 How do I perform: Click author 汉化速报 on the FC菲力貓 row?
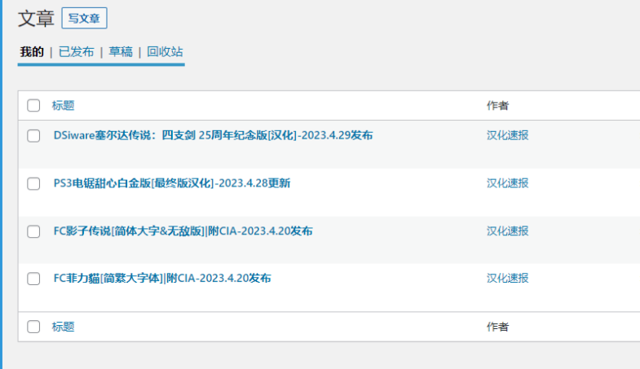[507, 279]
